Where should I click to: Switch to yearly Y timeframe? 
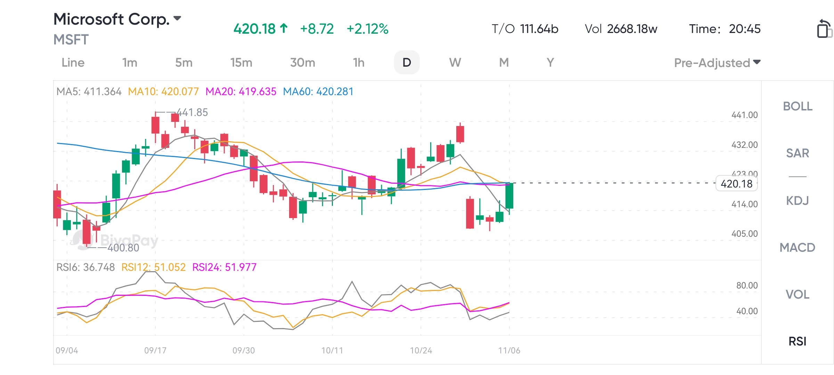(x=550, y=62)
